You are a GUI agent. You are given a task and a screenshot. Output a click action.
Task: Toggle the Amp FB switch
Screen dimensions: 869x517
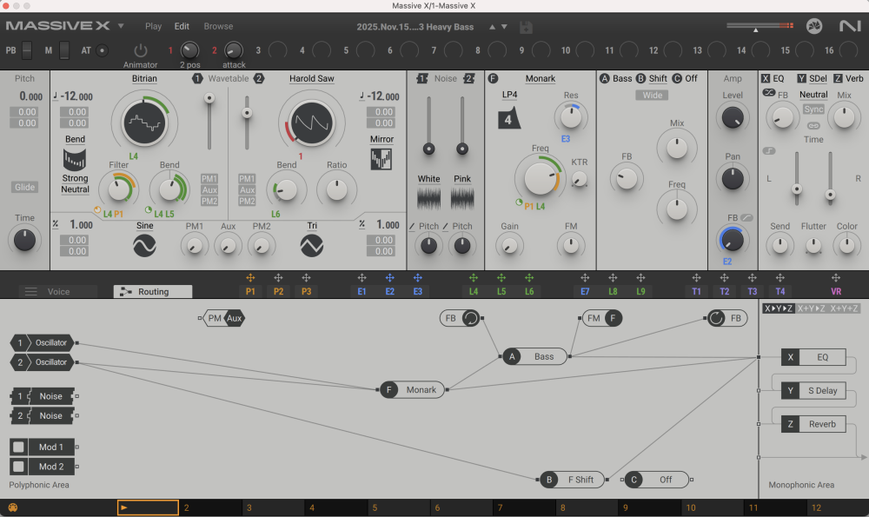746,218
